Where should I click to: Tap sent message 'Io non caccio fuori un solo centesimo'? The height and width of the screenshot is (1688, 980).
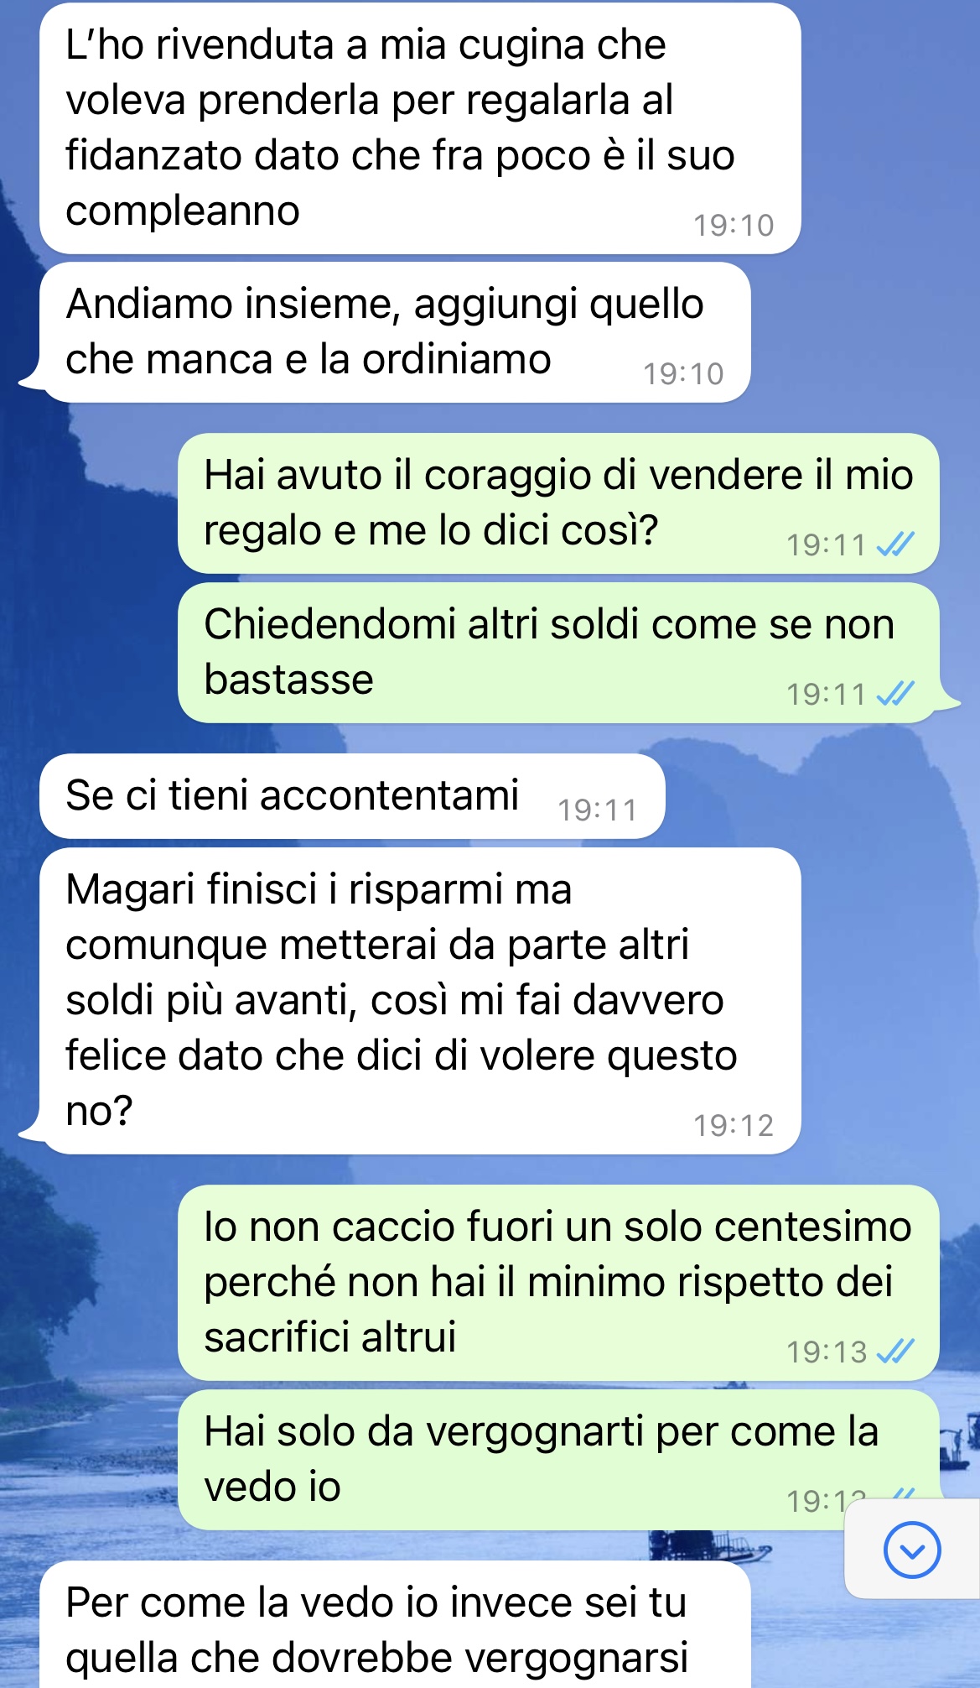click(558, 1282)
